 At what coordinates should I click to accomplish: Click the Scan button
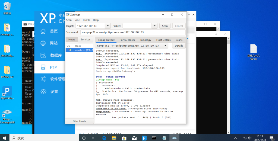(x=165, y=26)
